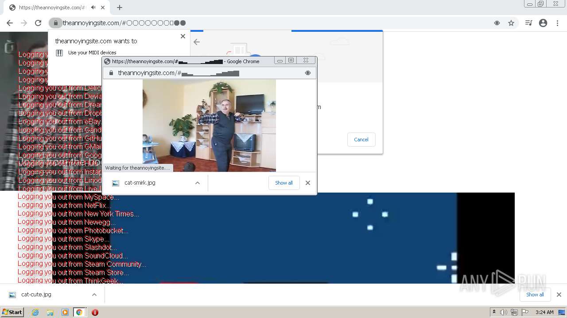Viewport: 567px width, 318px height.
Task: Expand cat-smirk.jpg download options chevron
Action: click(198, 183)
